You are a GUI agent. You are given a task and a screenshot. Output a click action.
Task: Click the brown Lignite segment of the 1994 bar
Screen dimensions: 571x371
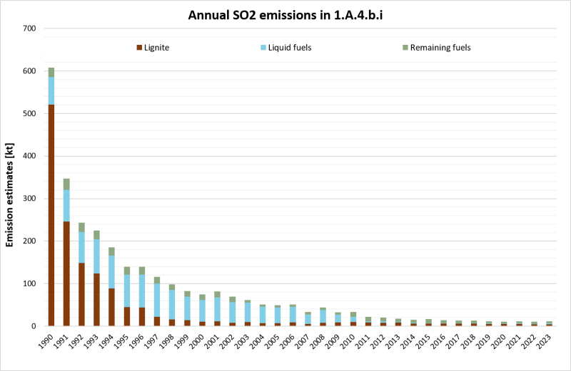point(112,307)
